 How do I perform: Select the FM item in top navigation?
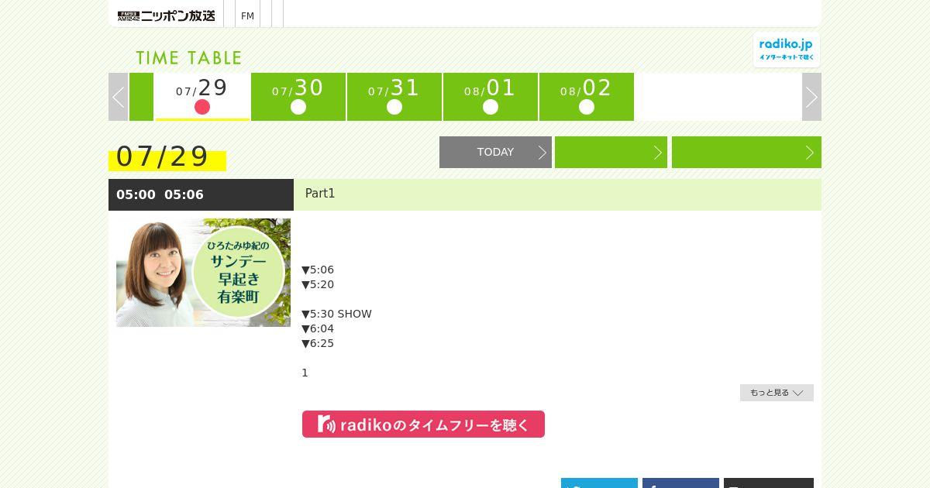tap(247, 15)
